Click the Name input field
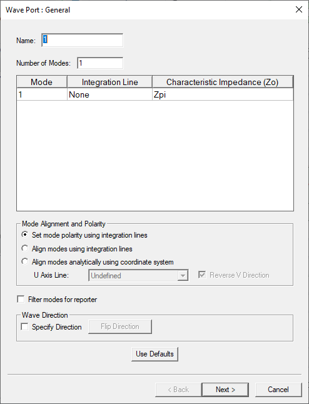Screen dimensions: 309x404 [x=82, y=40]
